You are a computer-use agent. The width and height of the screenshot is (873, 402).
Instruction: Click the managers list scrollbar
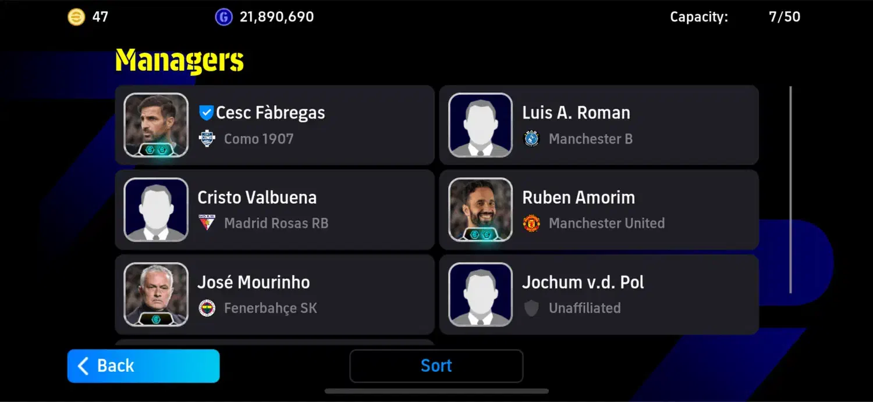click(790, 189)
